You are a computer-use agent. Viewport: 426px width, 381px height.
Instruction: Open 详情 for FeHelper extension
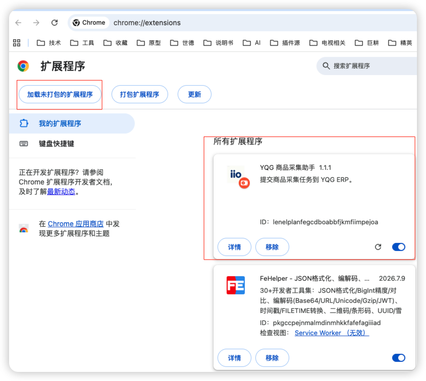pyautogui.click(x=235, y=358)
